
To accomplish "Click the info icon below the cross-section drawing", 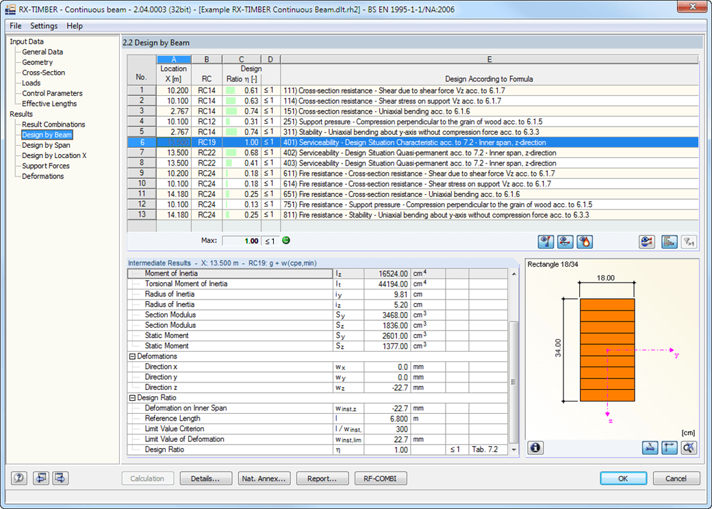I will pyautogui.click(x=535, y=447).
